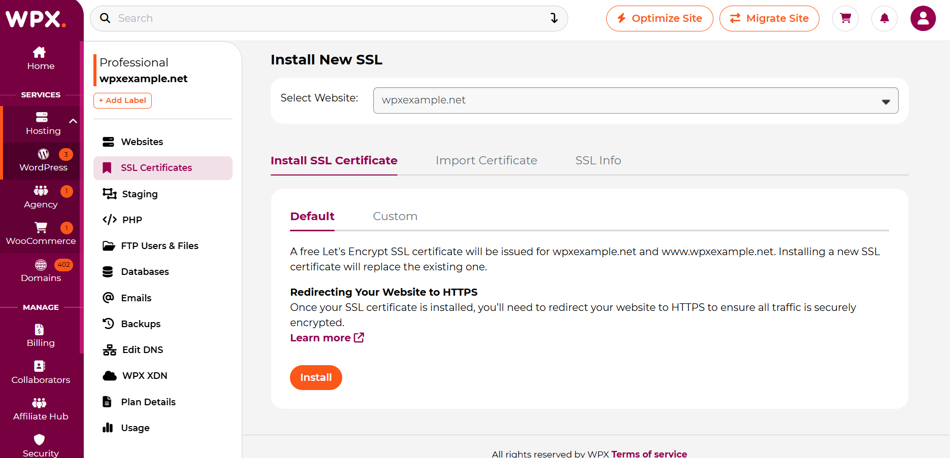Click the WPX XDN cloud icon
This screenshot has height=458, width=950.
point(110,376)
